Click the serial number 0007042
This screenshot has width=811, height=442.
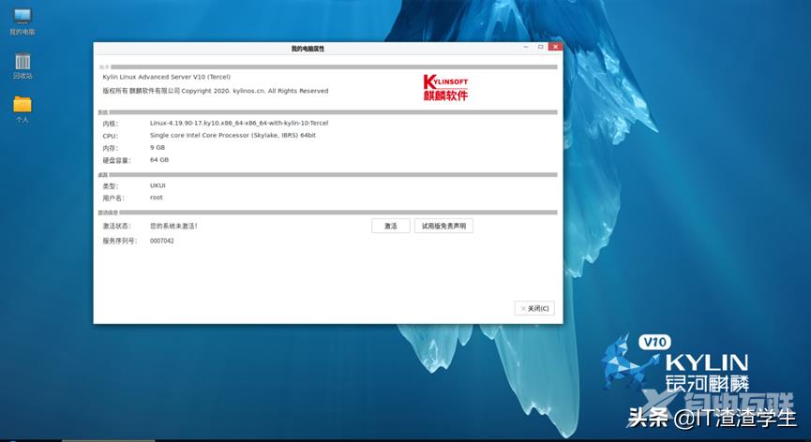coord(161,241)
